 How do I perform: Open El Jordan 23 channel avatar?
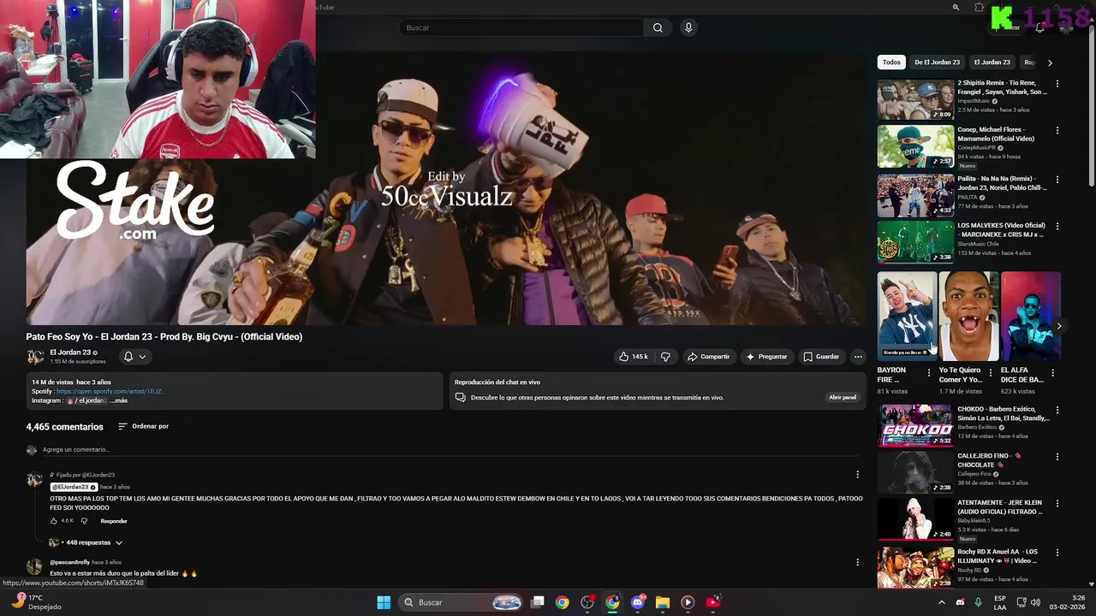click(35, 356)
